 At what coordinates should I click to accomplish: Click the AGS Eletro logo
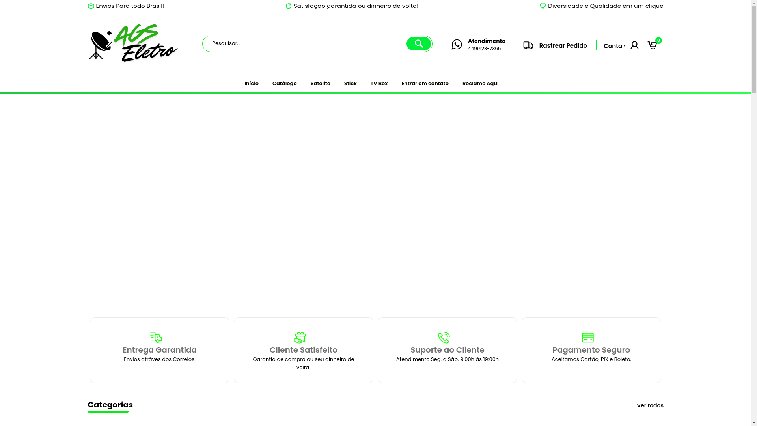(x=133, y=43)
